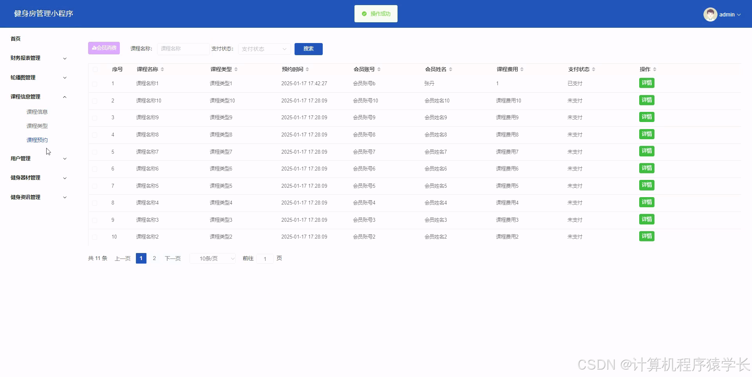Open 会员消费 chart report
This screenshot has width=752, height=377.
pyautogui.click(x=103, y=48)
